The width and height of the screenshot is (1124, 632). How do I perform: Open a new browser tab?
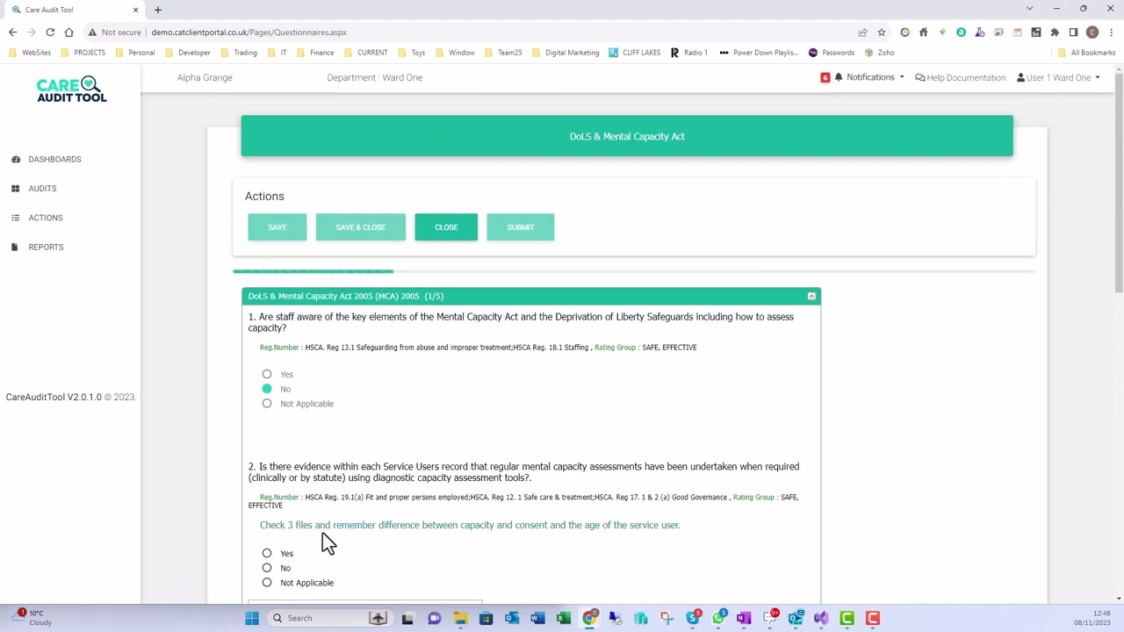(158, 10)
